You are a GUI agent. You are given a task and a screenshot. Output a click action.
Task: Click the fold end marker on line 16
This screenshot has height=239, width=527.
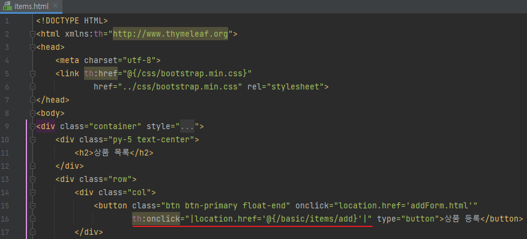click(x=32, y=219)
